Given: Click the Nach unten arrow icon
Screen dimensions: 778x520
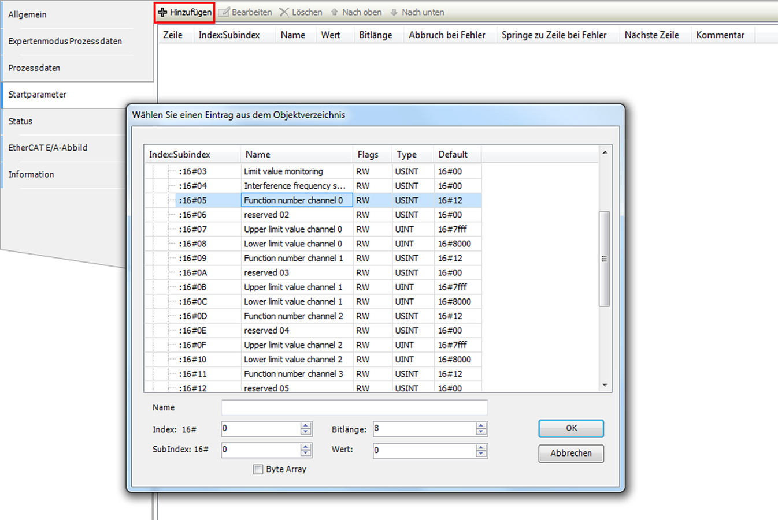Looking at the screenshot, I should (394, 12).
